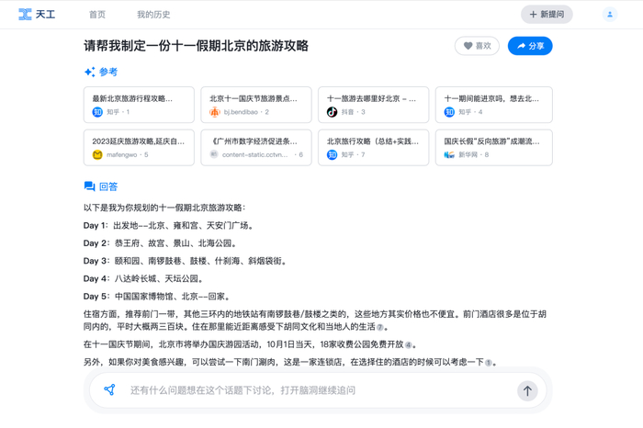
Task: Click the Tiangong logo icon
Action: tap(25, 15)
